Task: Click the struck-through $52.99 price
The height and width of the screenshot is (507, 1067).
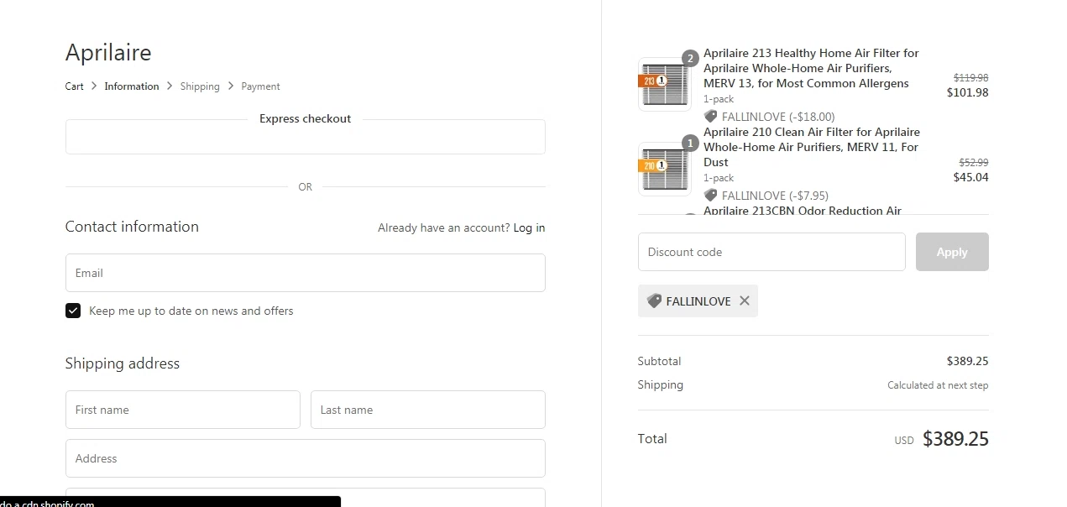Action: (x=974, y=162)
